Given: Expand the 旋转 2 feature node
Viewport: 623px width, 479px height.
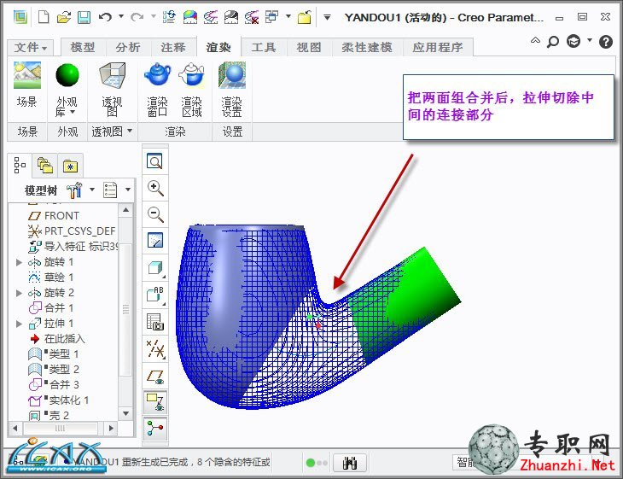Looking at the screenshot, I should (18, 293).
